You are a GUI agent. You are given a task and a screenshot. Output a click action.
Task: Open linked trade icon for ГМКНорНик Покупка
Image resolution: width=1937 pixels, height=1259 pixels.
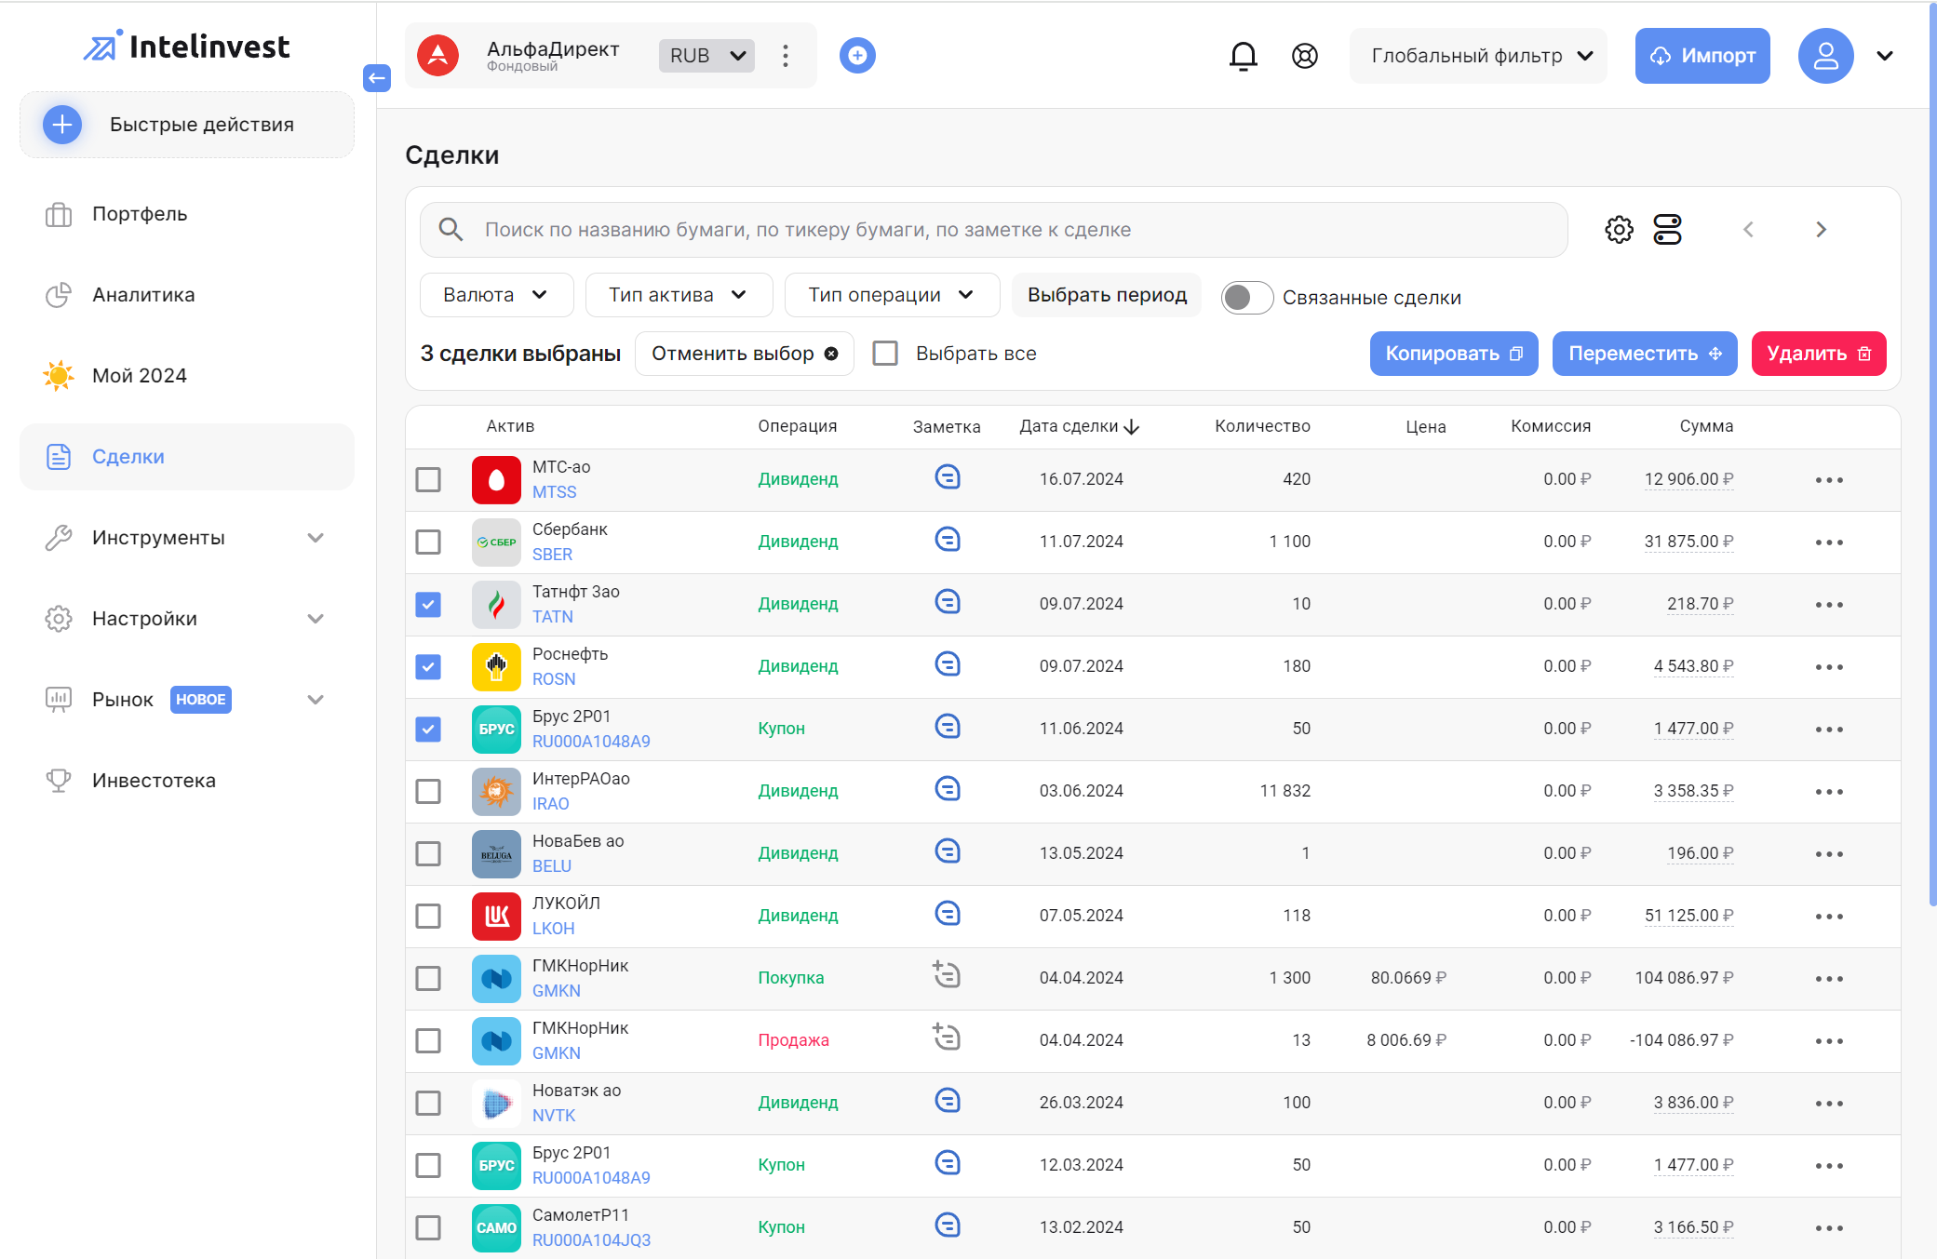(947, 975)
